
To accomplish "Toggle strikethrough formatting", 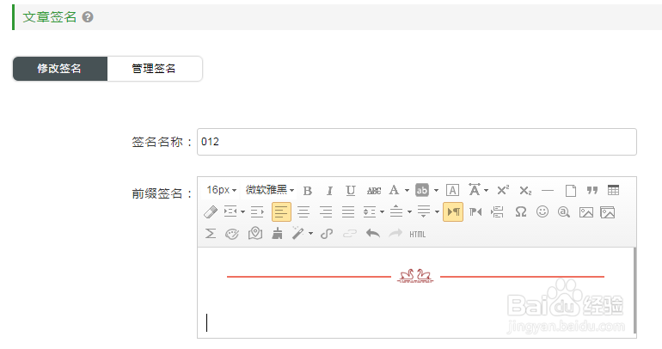I will 374,191.
